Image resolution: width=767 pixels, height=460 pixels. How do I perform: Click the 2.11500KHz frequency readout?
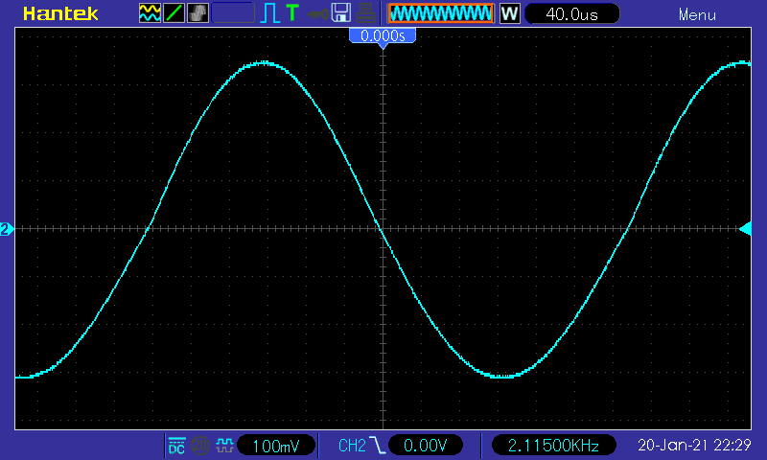[553, 446]
